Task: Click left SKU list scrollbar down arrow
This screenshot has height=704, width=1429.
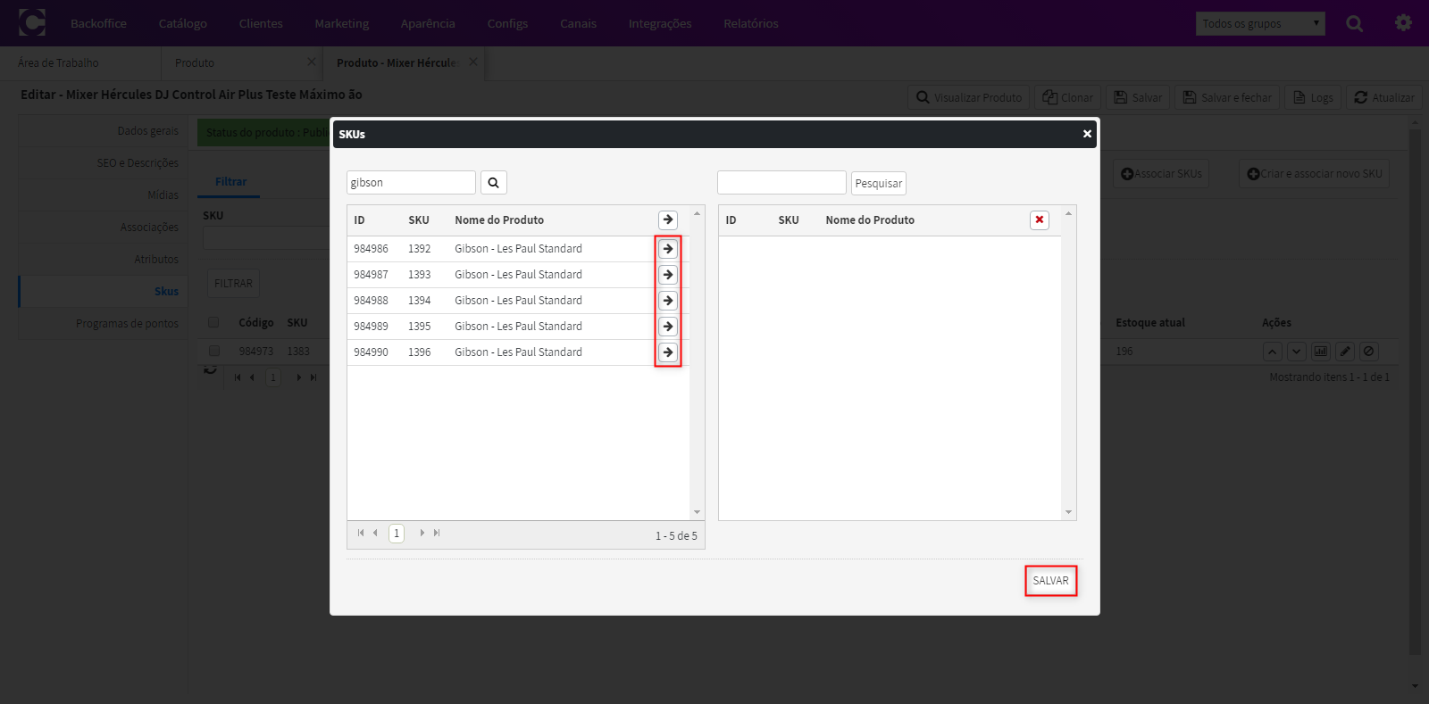Action: (697, 512)
